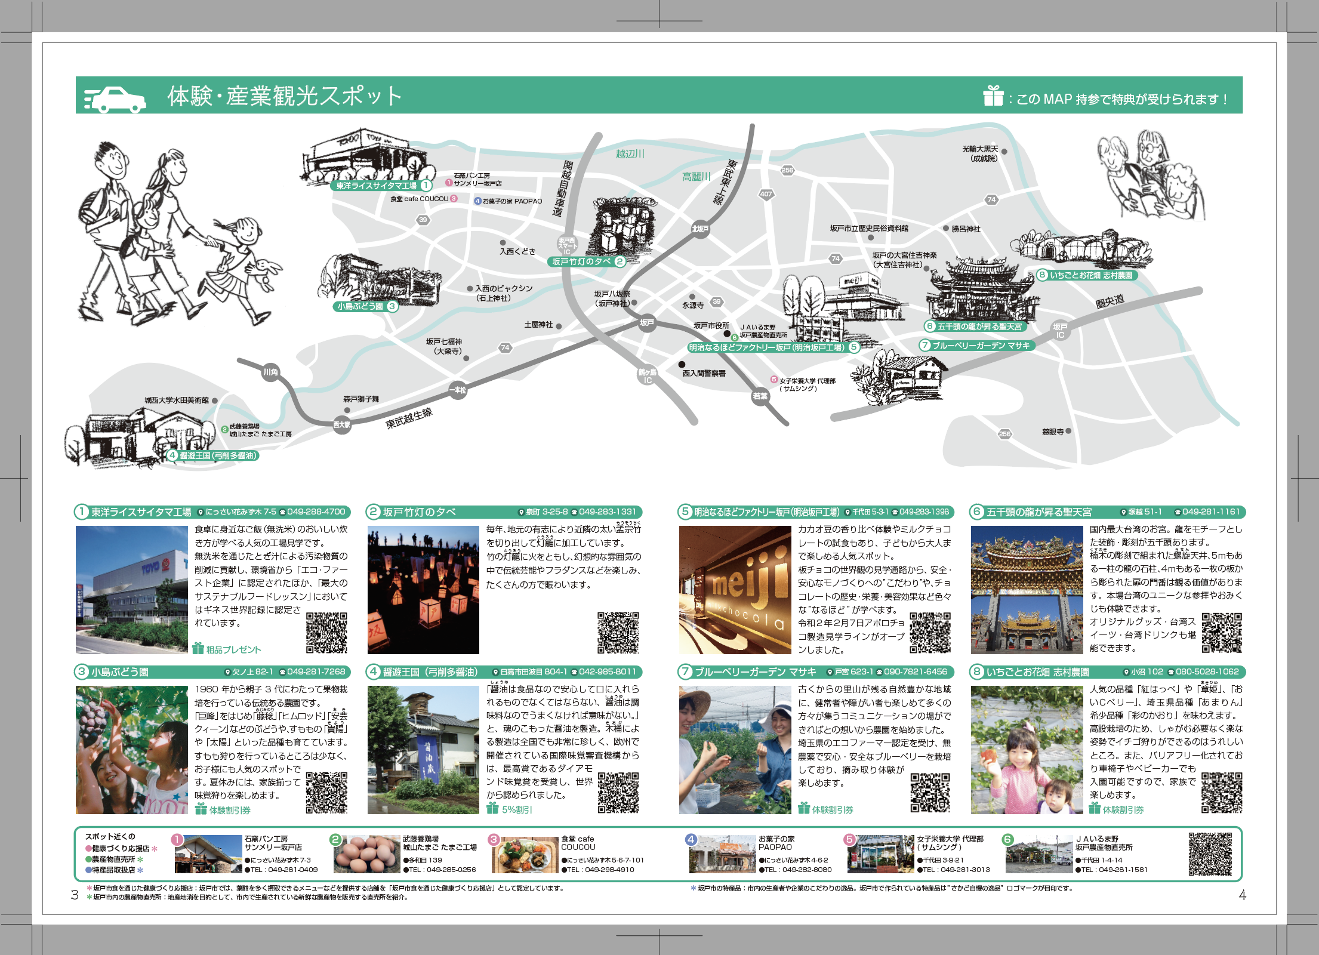This screenshot has height=955, width=1319.
Task: Click the QR code for いちごとお花畑 志村農園
Action: click(x=1222, y=793)
